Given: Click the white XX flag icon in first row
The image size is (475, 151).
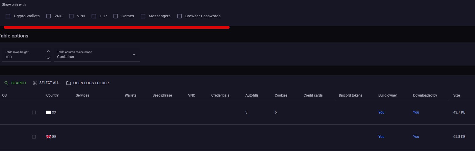Looking at the screenshot, I should tap(49, 112).
